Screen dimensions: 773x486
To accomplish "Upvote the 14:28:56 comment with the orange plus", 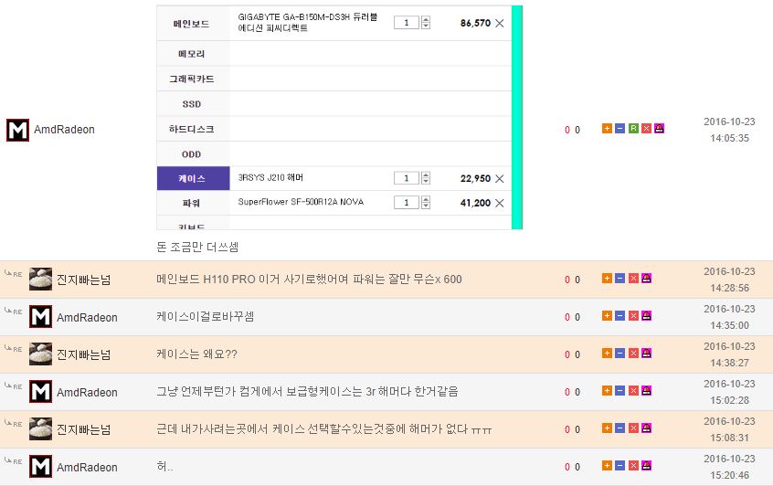I will tap(607, 279).
